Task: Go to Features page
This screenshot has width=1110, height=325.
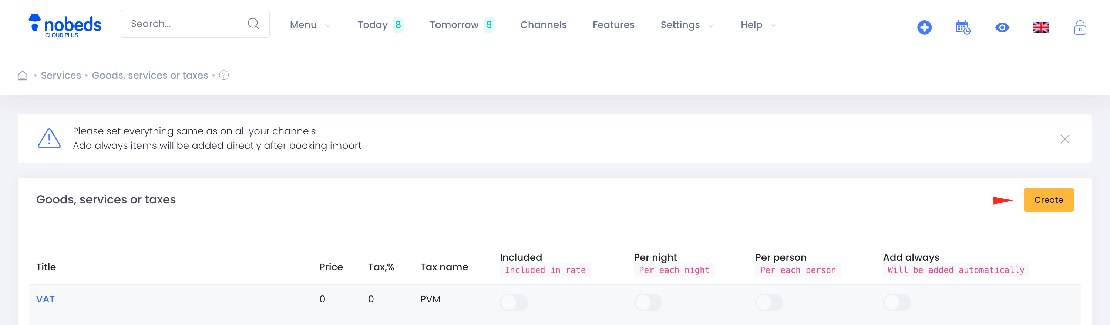Action: [613, 25]
